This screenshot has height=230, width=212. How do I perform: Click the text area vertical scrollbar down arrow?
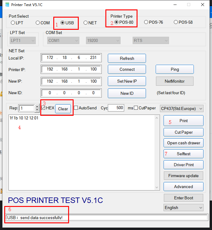[x=157, y=188]
